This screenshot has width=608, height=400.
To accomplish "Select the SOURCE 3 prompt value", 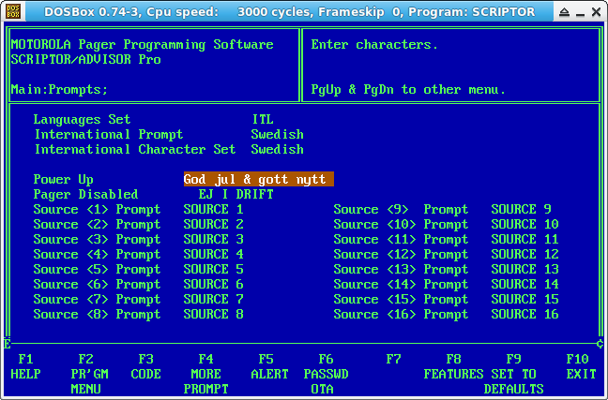I will tap(213, 239).
